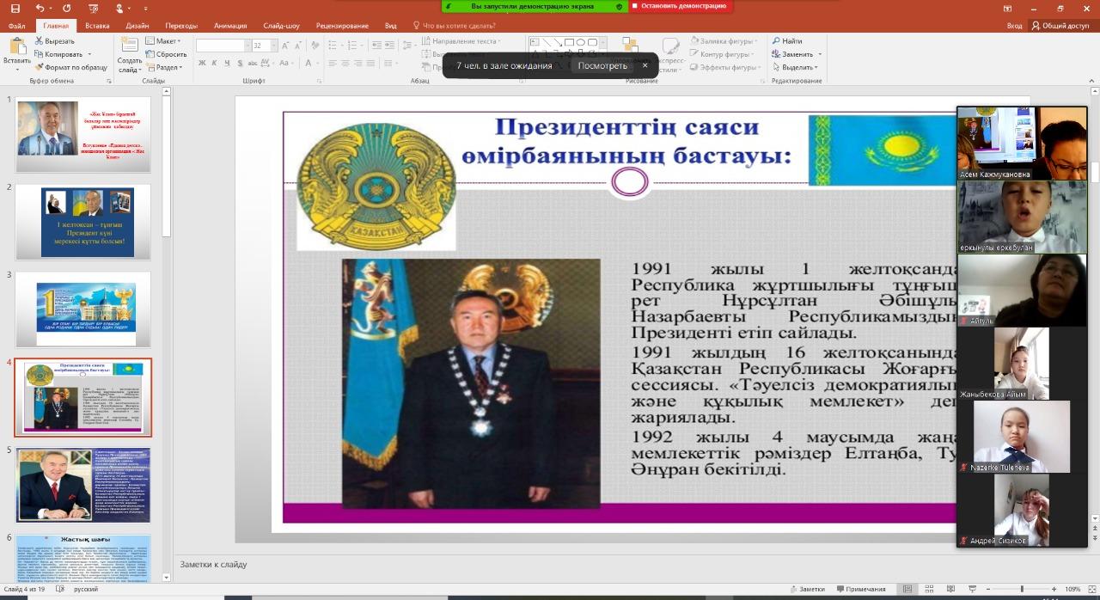This screenshot has height=600, width=1100.
Task: Justify text in paragraph group
Action: pos(369,63)
